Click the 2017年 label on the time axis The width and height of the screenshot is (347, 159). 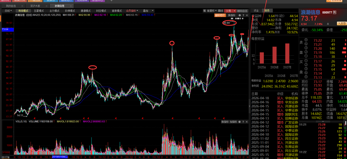click(5, 157)
